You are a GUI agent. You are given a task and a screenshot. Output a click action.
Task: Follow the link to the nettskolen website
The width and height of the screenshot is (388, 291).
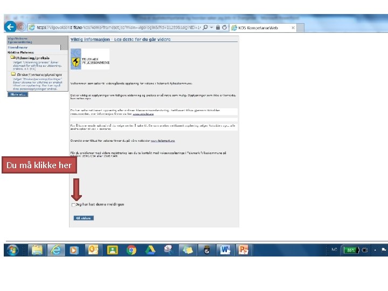click(x=143, y=114)
